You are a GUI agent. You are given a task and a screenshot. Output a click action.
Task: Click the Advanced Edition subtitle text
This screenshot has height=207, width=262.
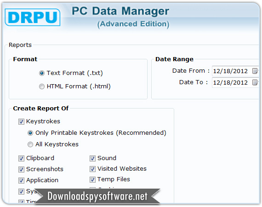click(x=133, y=24)
